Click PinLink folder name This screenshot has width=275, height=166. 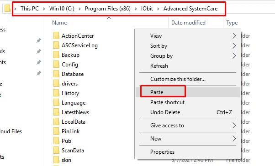71,131
